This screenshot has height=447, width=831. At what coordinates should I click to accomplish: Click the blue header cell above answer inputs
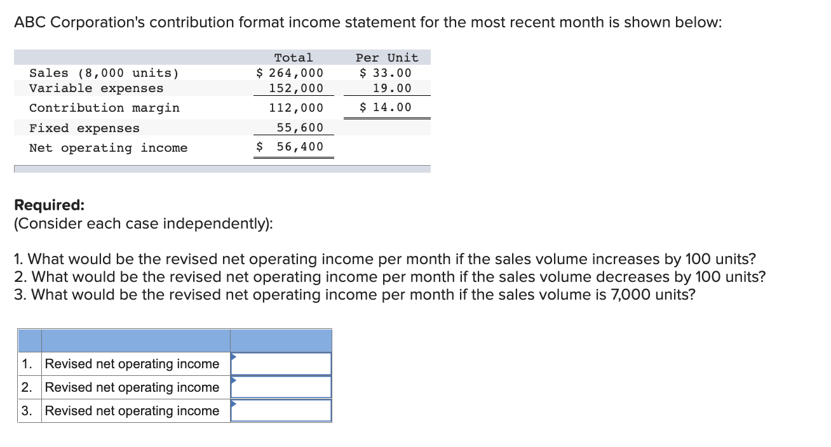click(x=281, y=340)
